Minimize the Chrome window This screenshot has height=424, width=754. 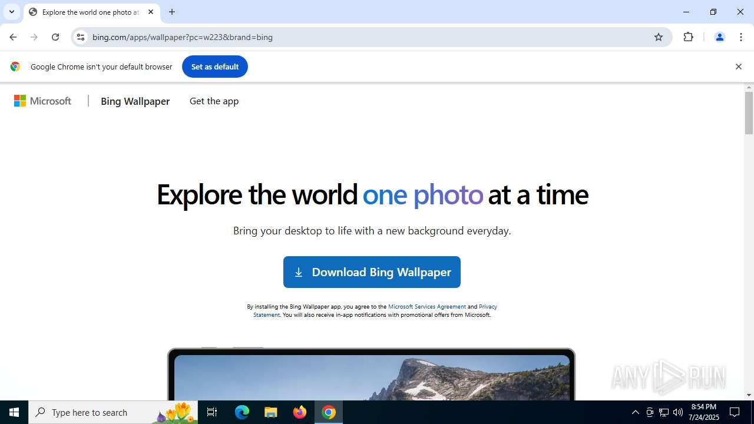[686, 12]
